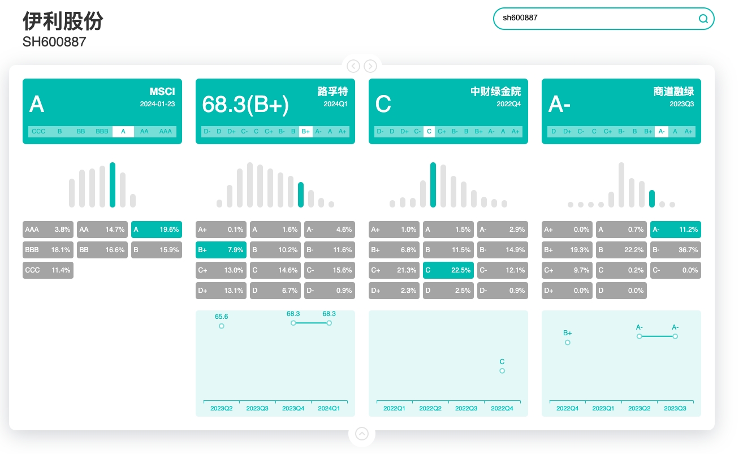Click highlighted C in 中财绿金院 rating scale

click(429, 131)
